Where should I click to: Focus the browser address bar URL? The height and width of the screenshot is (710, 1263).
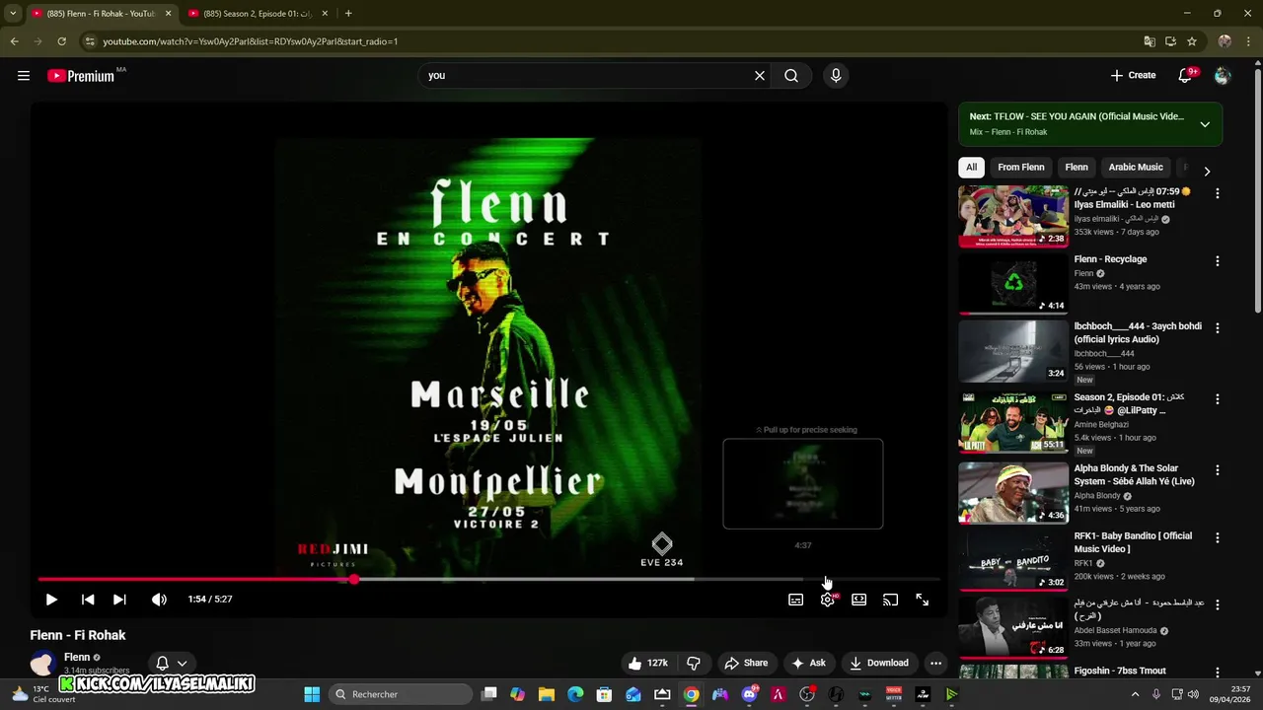(251, 41)
